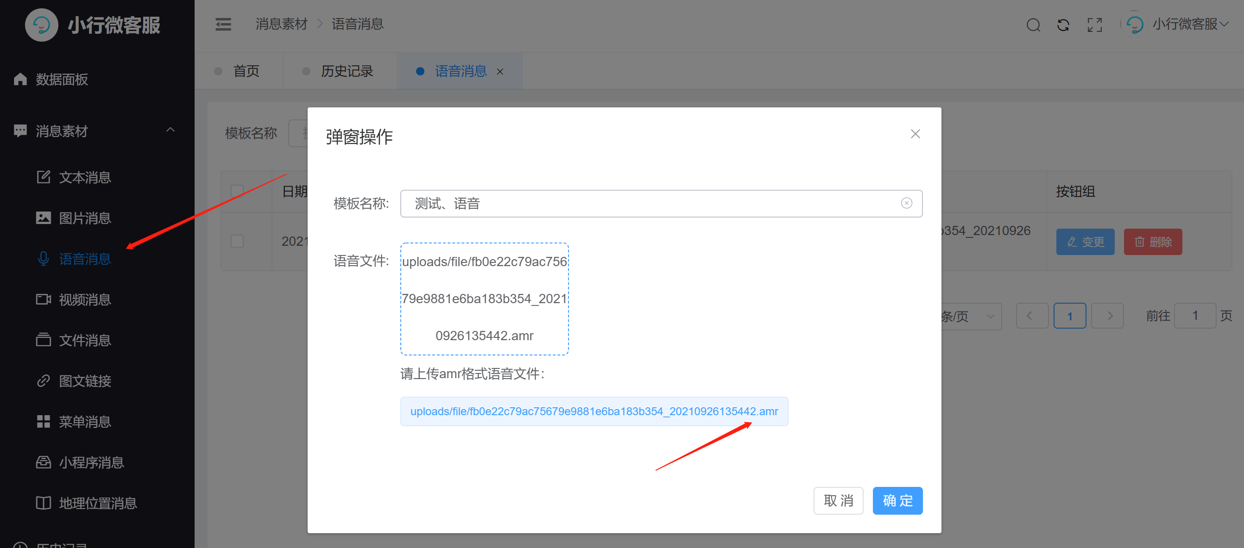The height and width of the screenshot is (548, 1244).
Task: Open the uploaded amr file link
Action: point(594,411)
